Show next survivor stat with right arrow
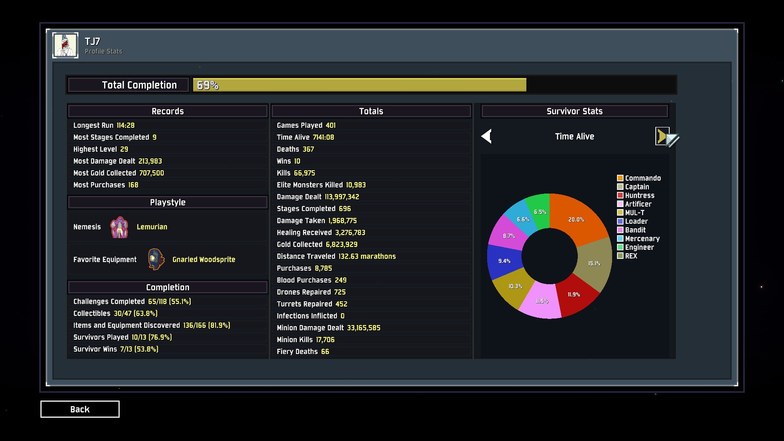This screenshot has height=441, width=784. (x=661, y=136)
